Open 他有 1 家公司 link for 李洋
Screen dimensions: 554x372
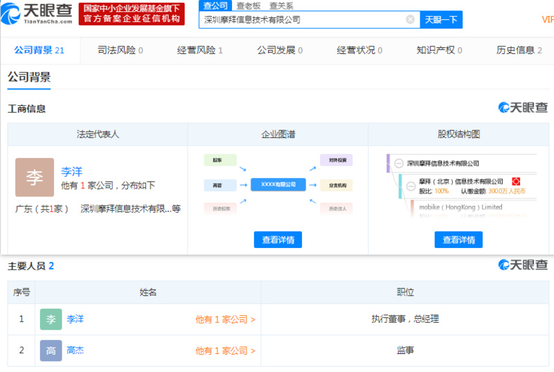pos(226,319)
